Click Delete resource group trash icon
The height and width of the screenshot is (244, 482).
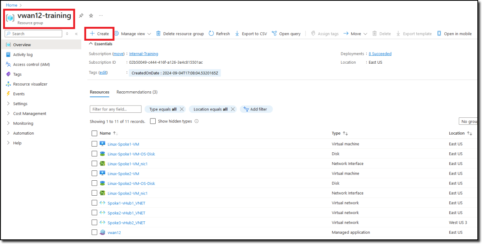coord(158,34)
